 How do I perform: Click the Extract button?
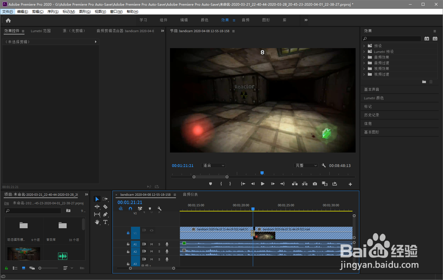click(x=305, y=184)
